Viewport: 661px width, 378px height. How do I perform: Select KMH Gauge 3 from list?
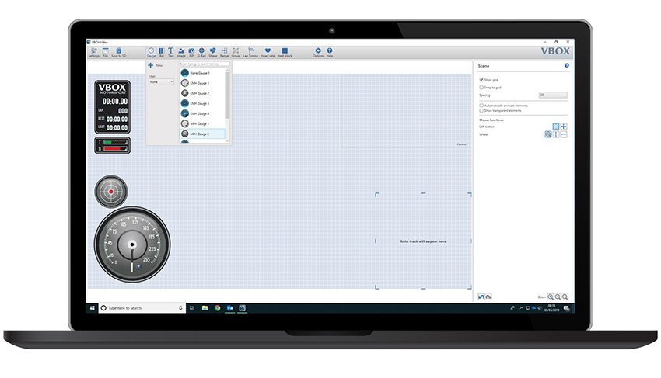[198, 103]
